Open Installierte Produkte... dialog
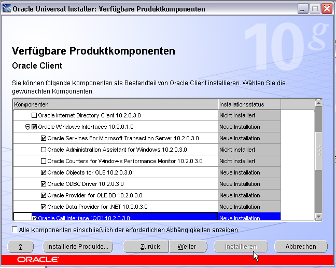Screen dimensions: 336x268 pos(78,247)
